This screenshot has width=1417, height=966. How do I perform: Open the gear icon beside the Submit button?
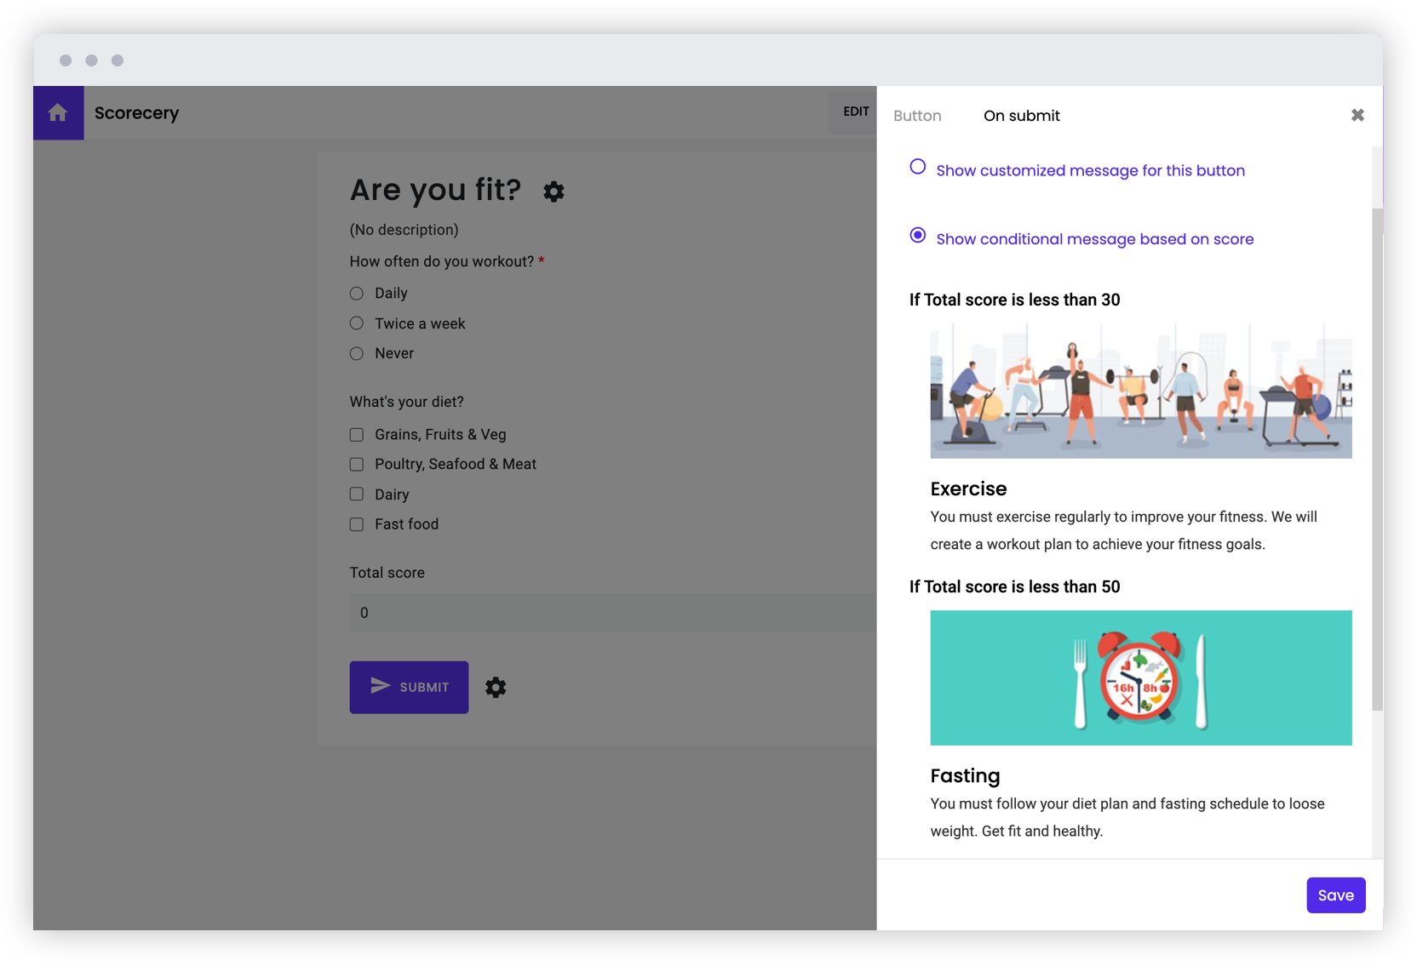pos(496,688)
